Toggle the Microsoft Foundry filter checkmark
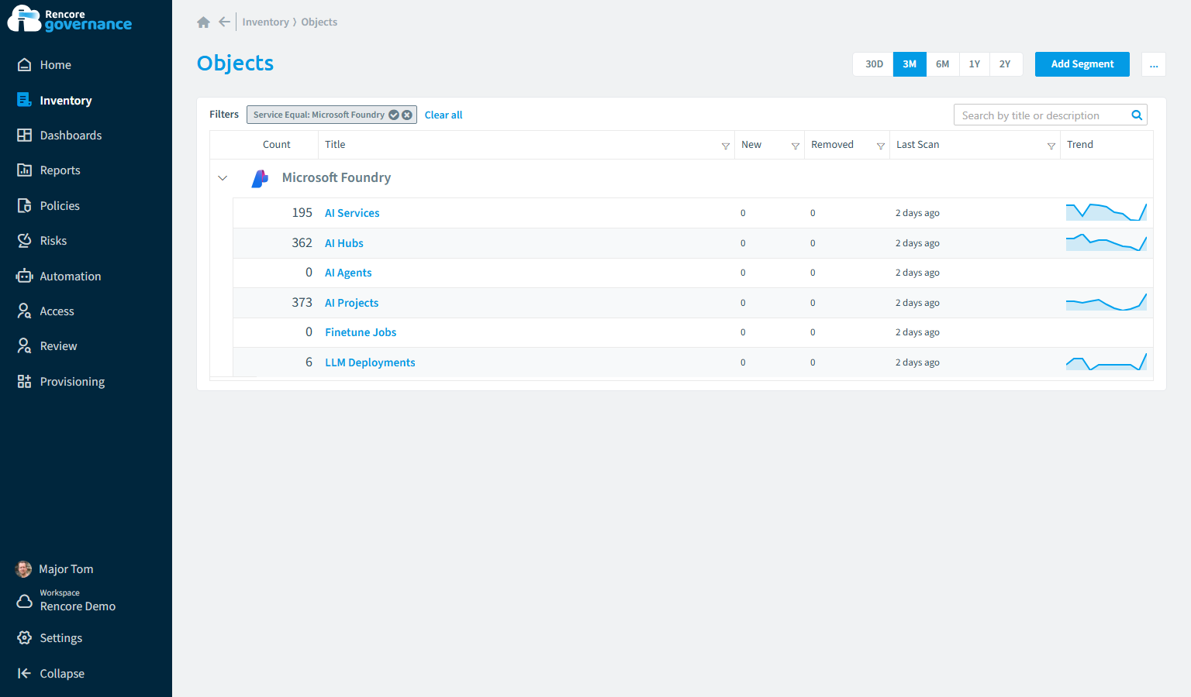1191x697 pixels. 394,115
